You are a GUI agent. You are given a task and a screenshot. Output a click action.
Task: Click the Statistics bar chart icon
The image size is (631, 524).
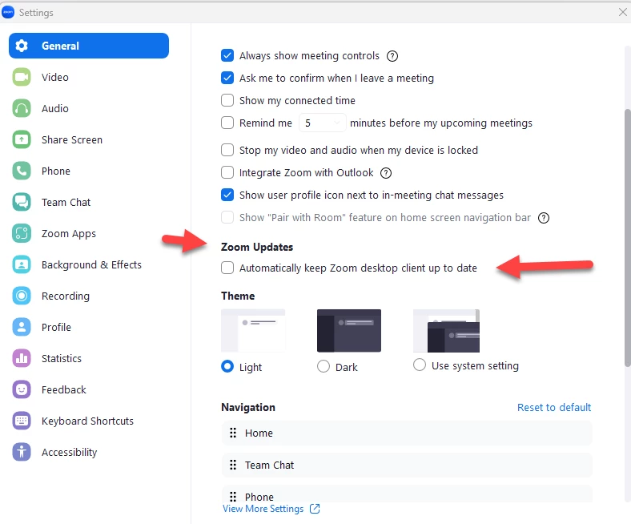click(x=22, y=358)
